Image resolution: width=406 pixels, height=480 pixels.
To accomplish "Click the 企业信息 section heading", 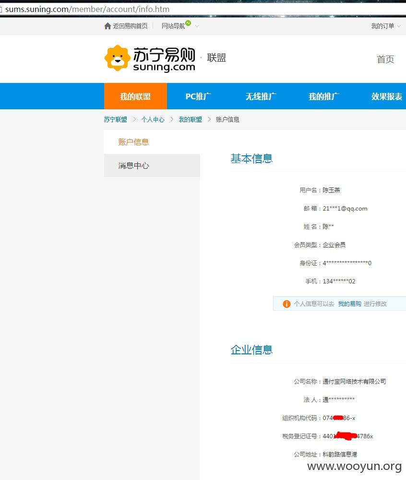I will point(251,350).
